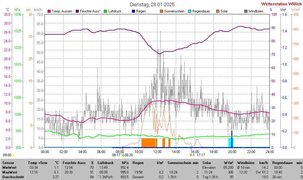303x180 pixels.
Task: Click the minimum temperature time 03:34
Action: 34,168
